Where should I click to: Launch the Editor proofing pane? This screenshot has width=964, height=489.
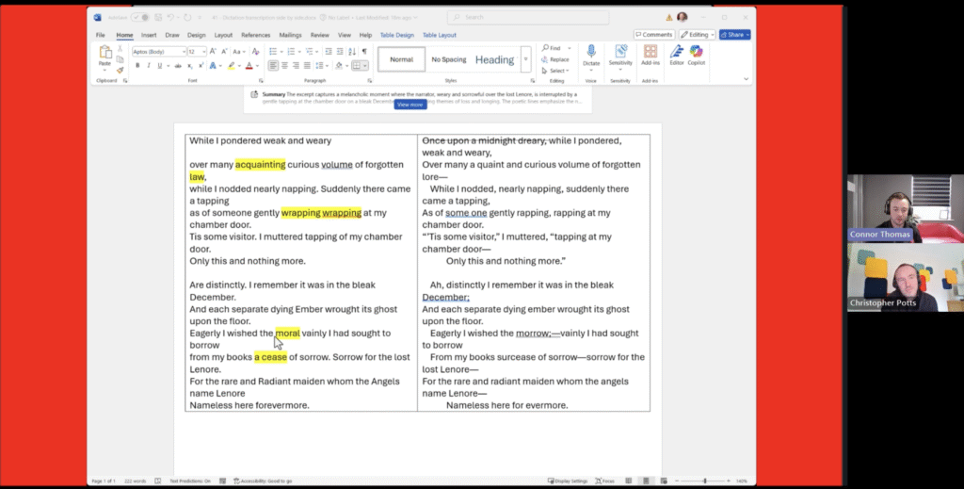(x=676, y=56)
